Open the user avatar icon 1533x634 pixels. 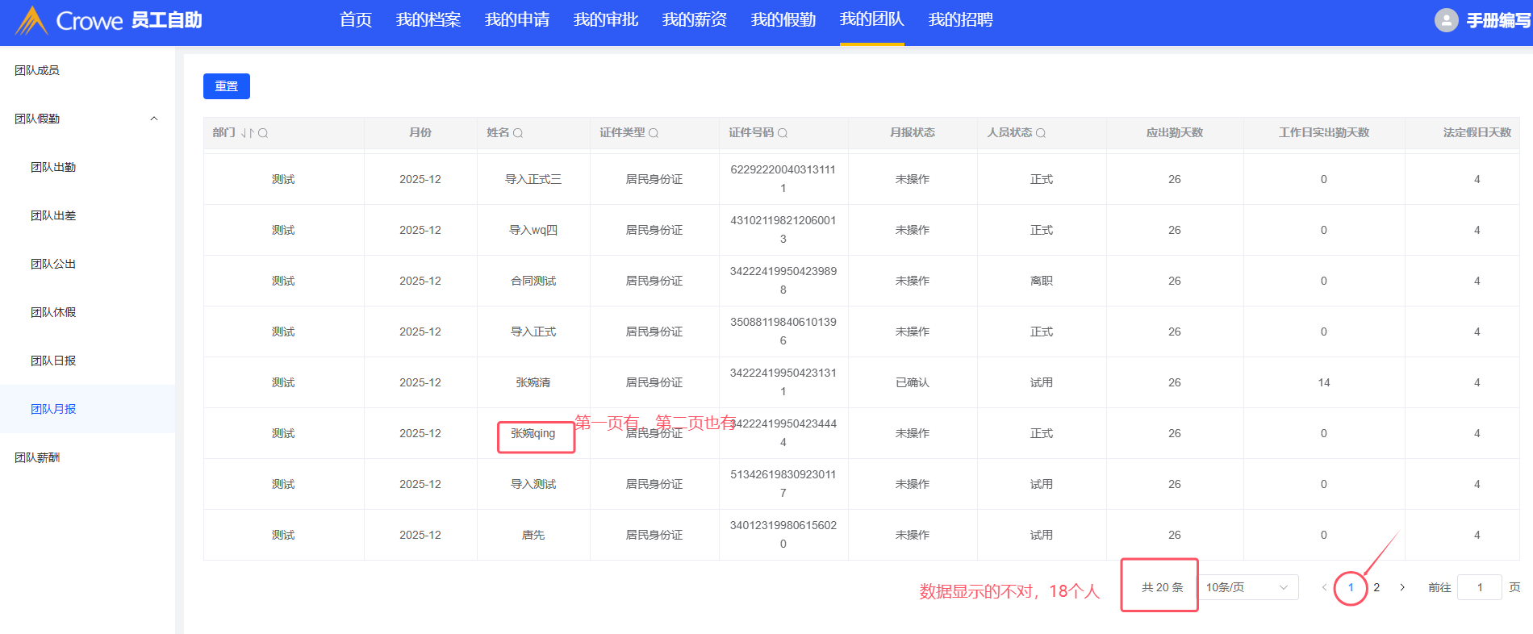(1446, 20)
